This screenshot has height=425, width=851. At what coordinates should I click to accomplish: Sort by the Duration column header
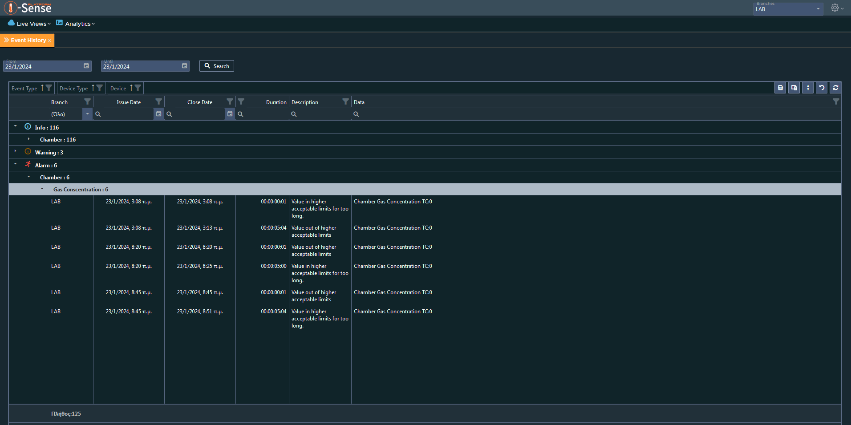point(276,102)
